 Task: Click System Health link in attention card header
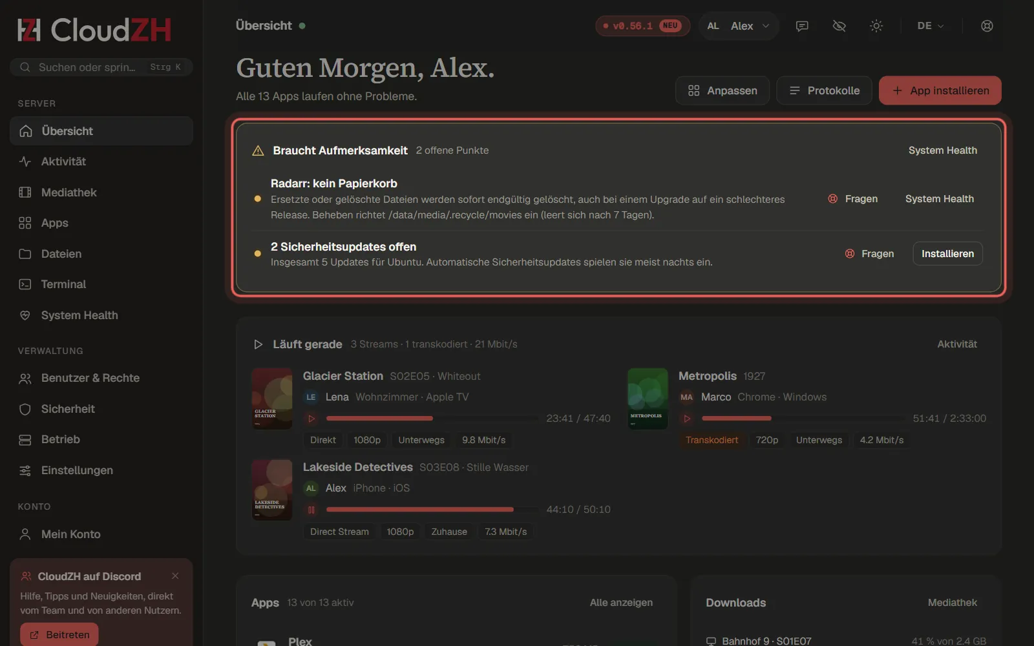point(943,151)
